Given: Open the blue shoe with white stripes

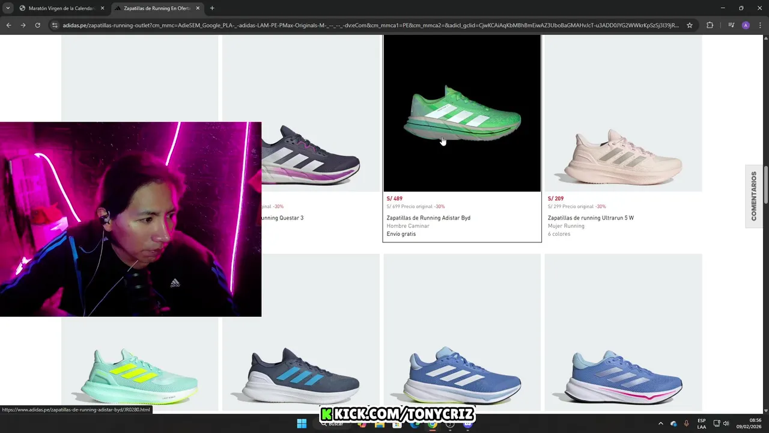Looking at the screenshot, I should click(x=462, y=333).
